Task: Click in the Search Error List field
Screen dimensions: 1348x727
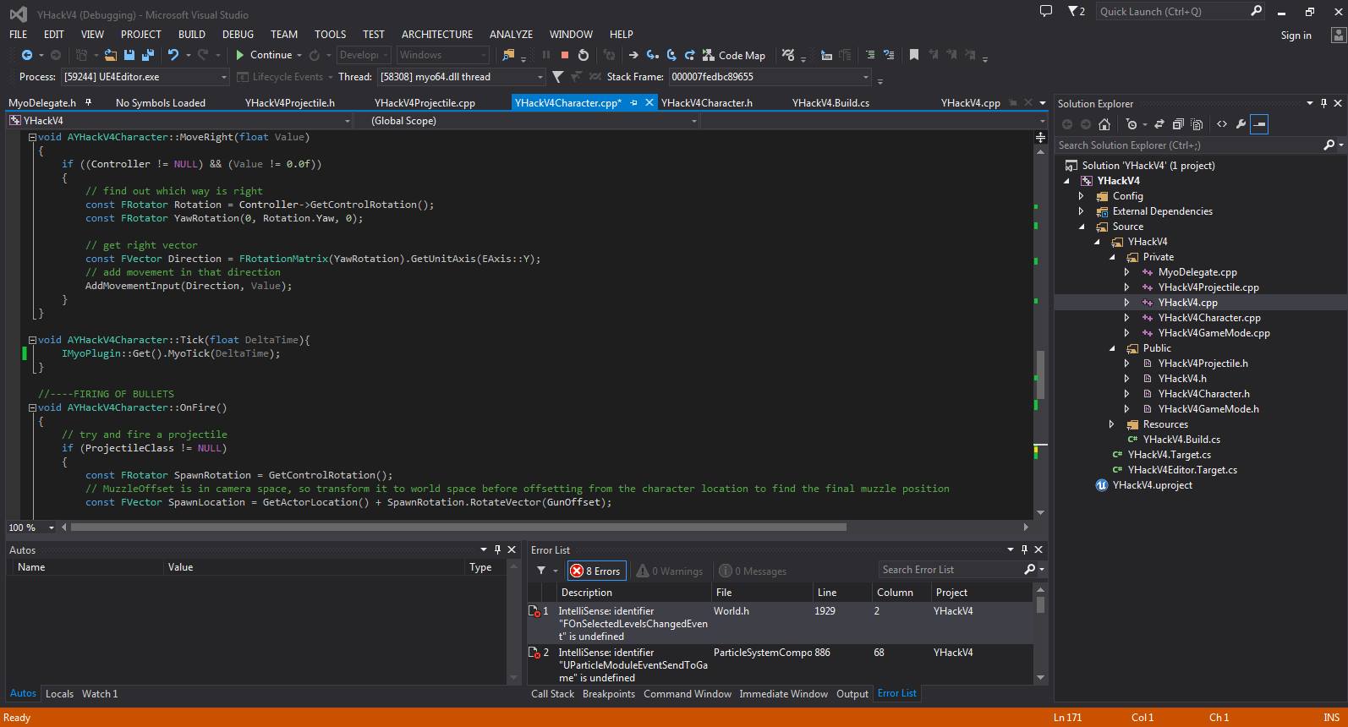Action: [949, 570]
